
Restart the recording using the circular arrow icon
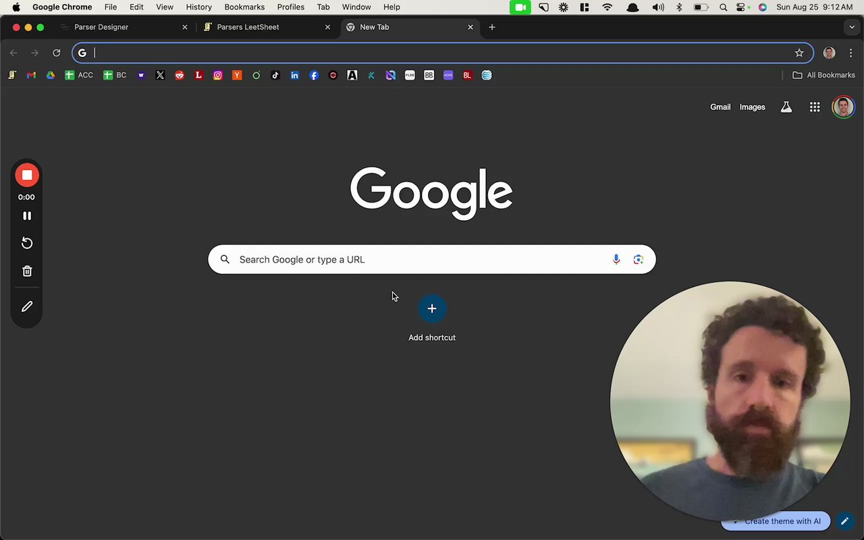click(x=27, y=243)
